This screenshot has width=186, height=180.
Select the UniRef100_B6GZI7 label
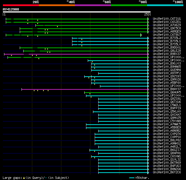click(x=167, y=150)
